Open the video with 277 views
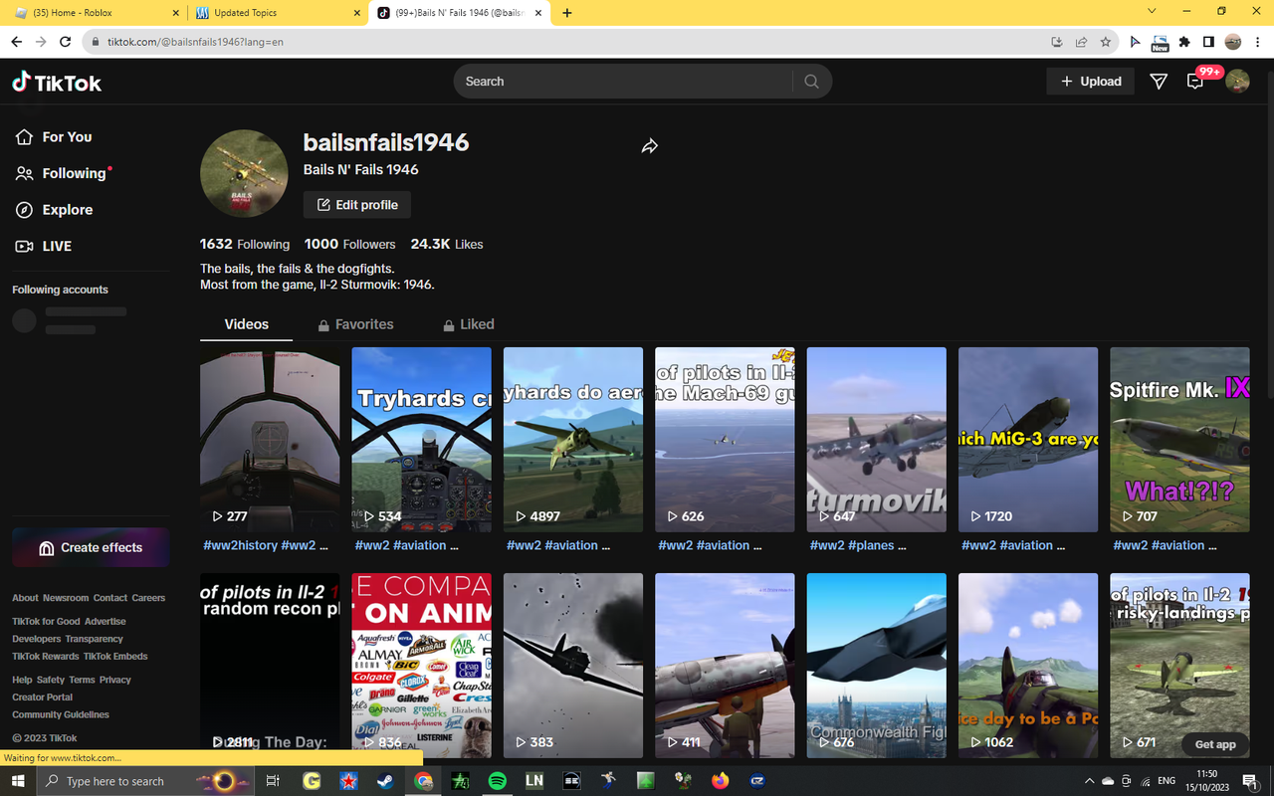Viewport: 1274px width, 796px height. pos(270,440)
